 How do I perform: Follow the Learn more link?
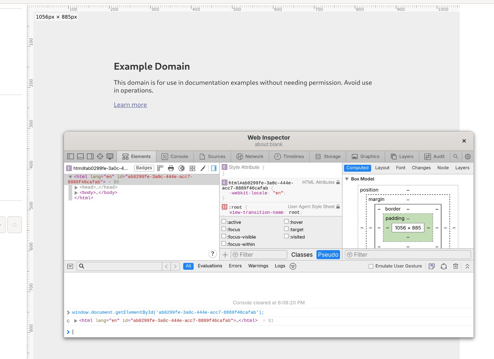tap(130, 105)
